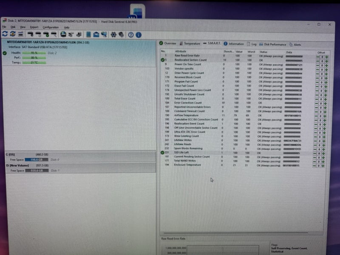Click the disk icon with magnifying glass
This screenshot has width=340, height=255.
(x=54, y=34)
